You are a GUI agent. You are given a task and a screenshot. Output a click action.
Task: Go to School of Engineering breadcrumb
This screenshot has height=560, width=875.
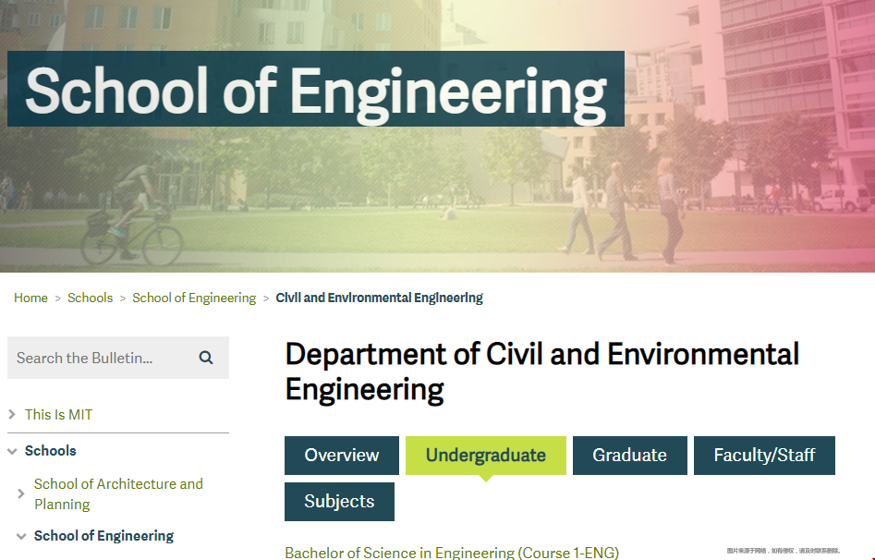tap(194, 298)
